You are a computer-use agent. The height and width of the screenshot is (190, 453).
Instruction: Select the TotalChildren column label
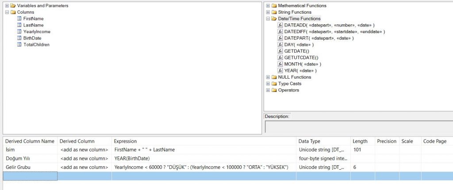pos(36,45)
